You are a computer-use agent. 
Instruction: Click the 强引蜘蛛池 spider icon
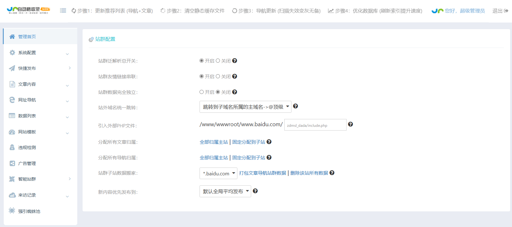[x=12, y=210]
